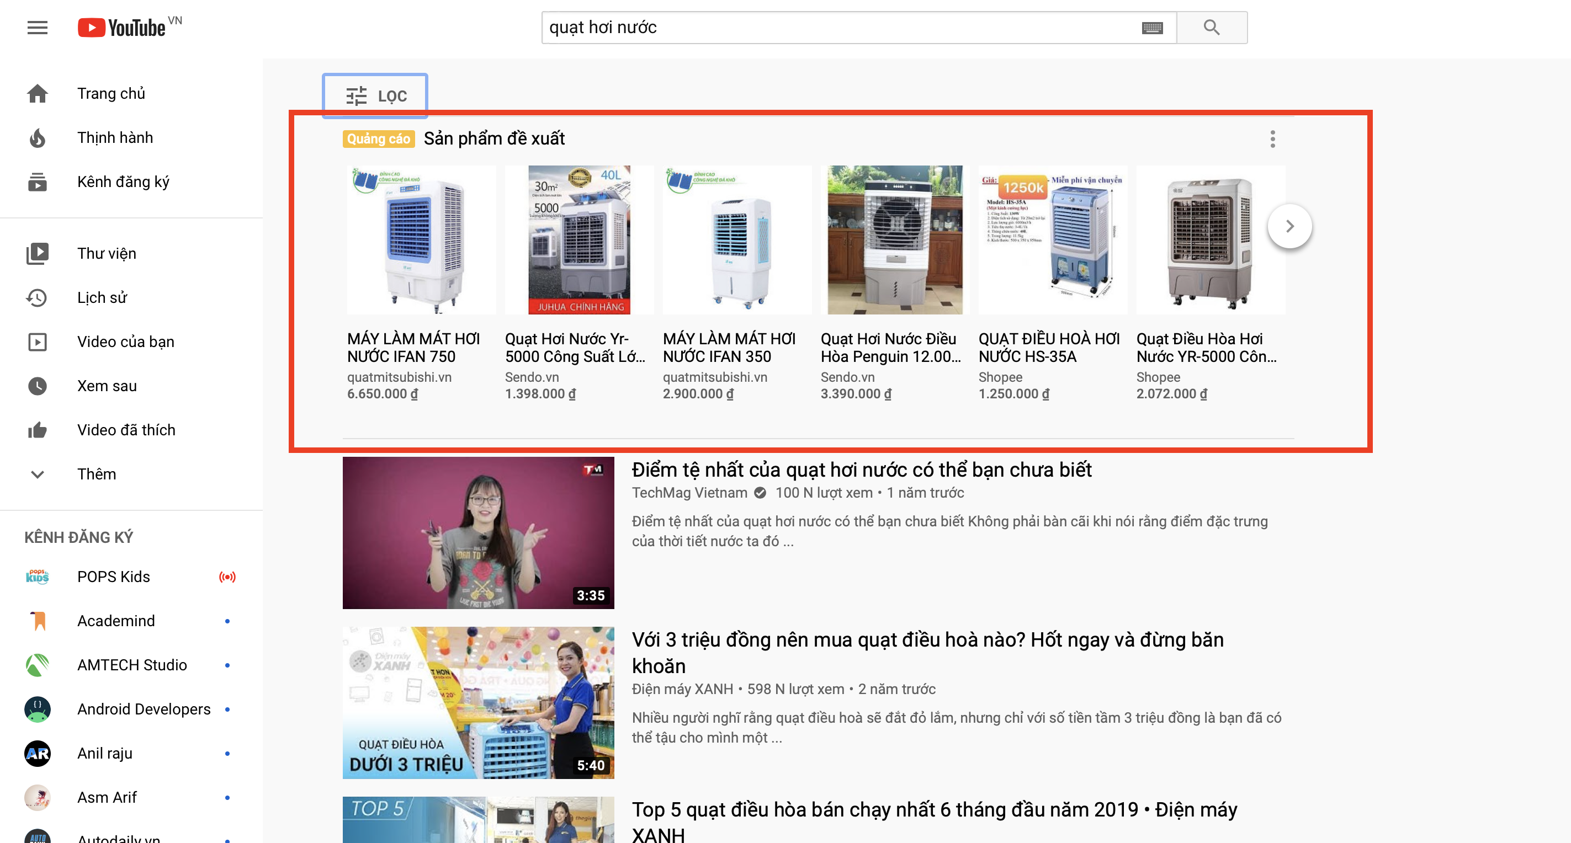
Task: Open the MÁY LÀM MÁT HƠI NƯỚC IFAN 750 product title
Action: 413,348
